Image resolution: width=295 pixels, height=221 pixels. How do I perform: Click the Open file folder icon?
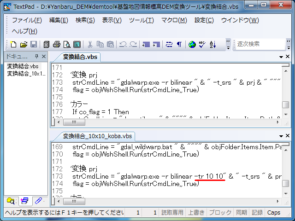tap(23, 44)
